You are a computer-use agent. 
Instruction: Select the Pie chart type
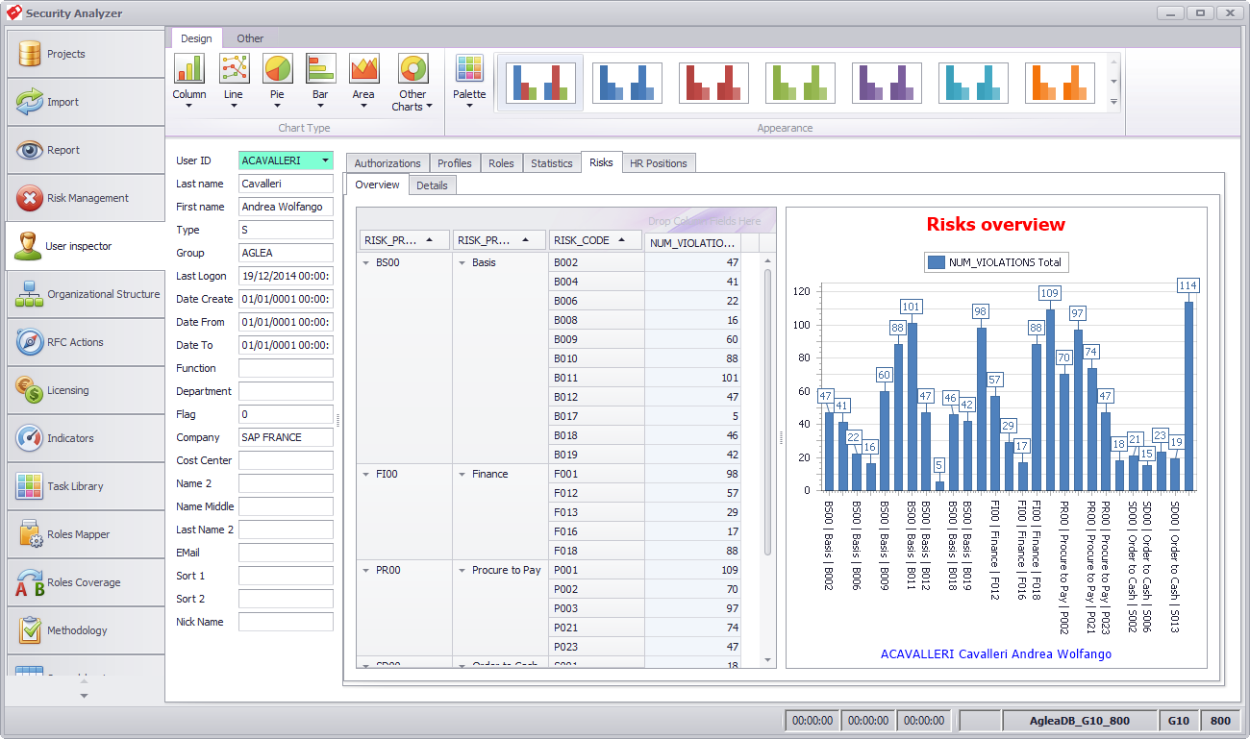(277, 82)
